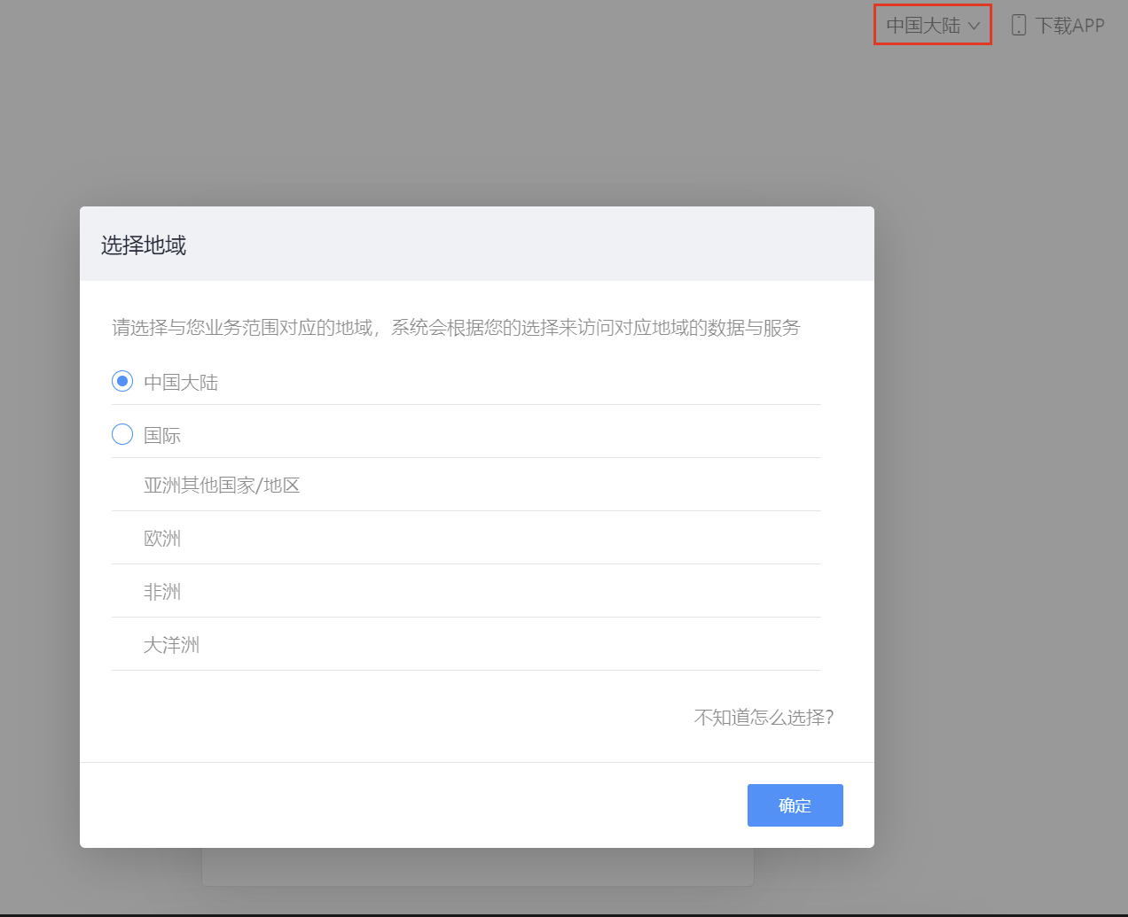Choose the 欧洲 region entry
Image resolution: width=1128 pixels, height=917 pixels.
point(162,539)
